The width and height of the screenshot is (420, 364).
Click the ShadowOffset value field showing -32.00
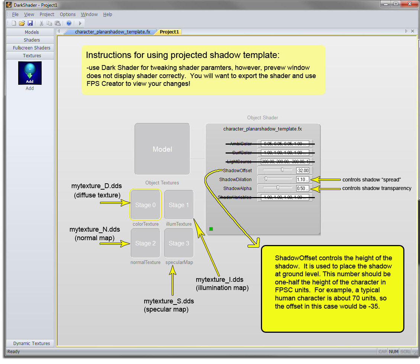303,171
